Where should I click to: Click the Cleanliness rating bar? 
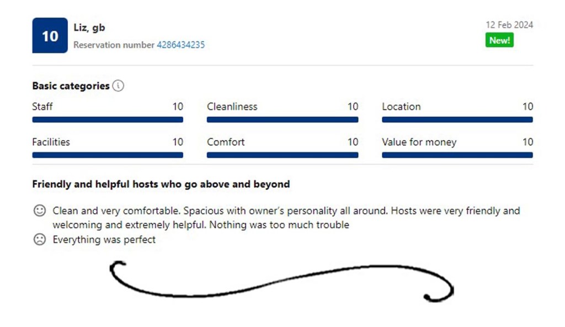pyautogui.click(x=282, y=119)
